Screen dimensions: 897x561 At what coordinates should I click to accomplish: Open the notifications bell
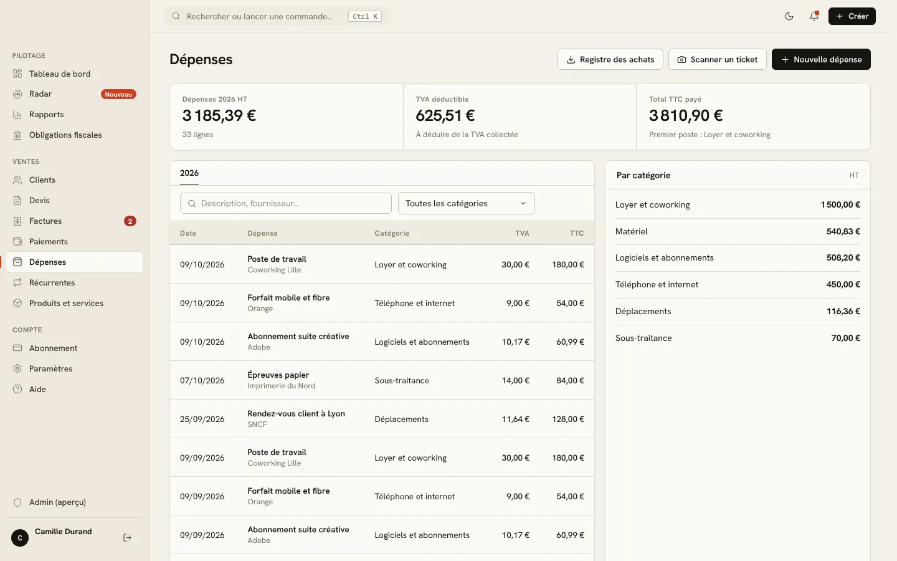coord(814,16)
